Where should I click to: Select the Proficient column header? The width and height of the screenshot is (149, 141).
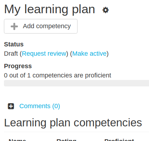point(119,140)
